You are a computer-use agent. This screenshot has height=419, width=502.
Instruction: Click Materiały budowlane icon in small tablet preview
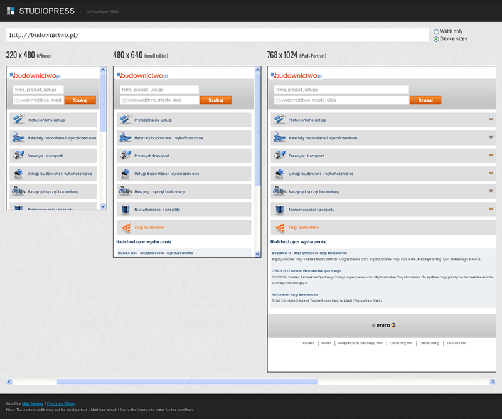point(125,138)
